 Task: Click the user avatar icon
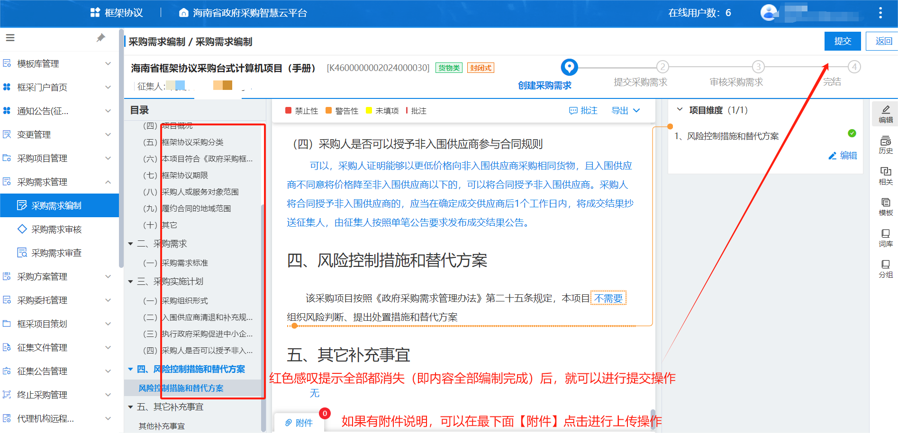[769, 12]
